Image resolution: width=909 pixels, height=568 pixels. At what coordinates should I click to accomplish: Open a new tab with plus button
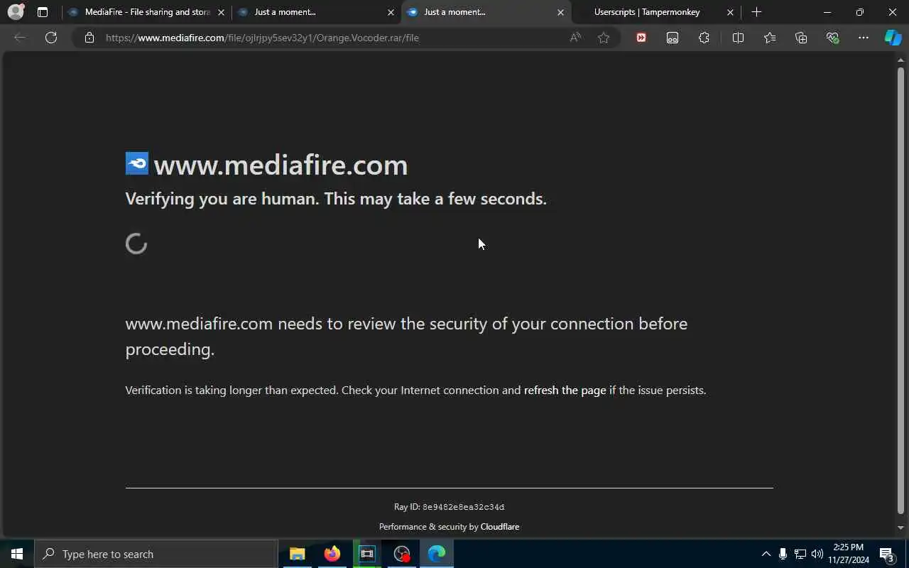[756, 12]
